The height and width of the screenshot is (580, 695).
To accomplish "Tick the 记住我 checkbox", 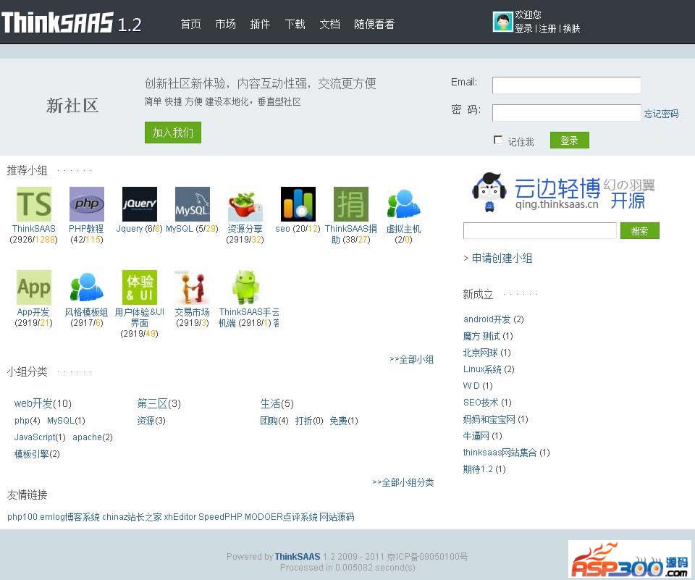I will (498, 140).
